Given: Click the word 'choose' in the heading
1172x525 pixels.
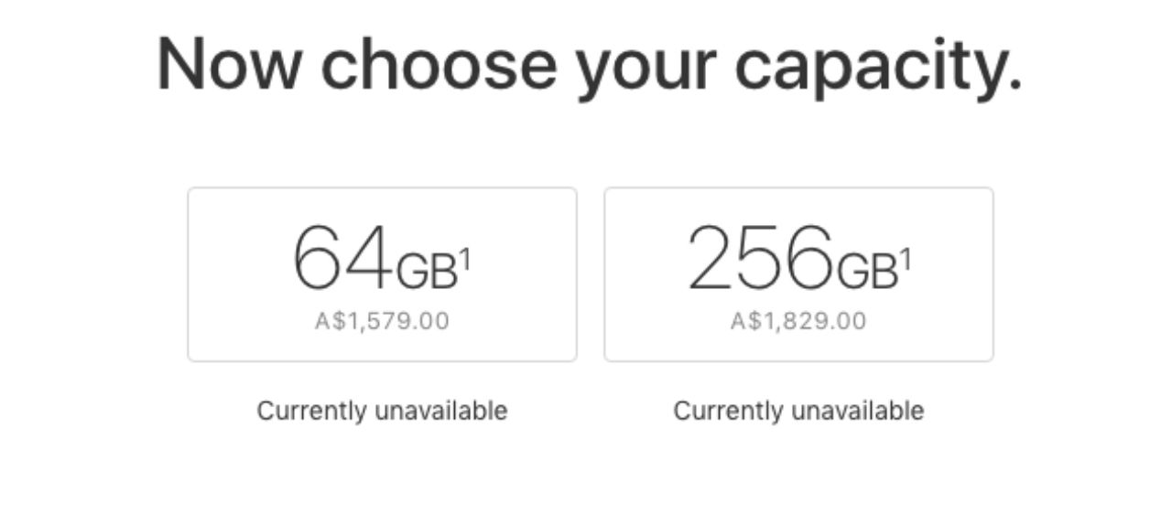Looking at the screenshot, I should click(438, 64).
